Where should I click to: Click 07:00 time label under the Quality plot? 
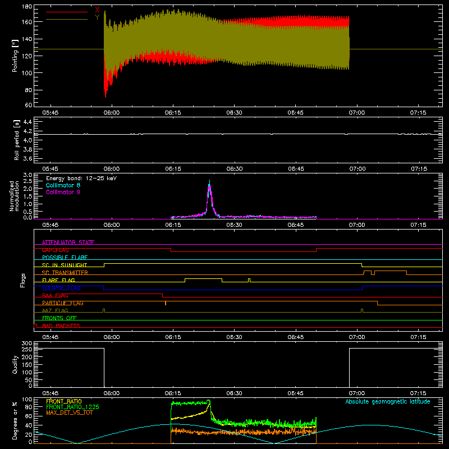tap(357, 393)
